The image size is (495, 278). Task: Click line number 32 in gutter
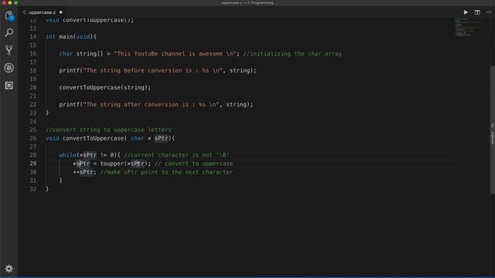(x=32, y=188)
